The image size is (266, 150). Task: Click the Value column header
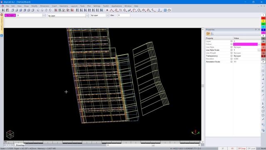[246, 38]
